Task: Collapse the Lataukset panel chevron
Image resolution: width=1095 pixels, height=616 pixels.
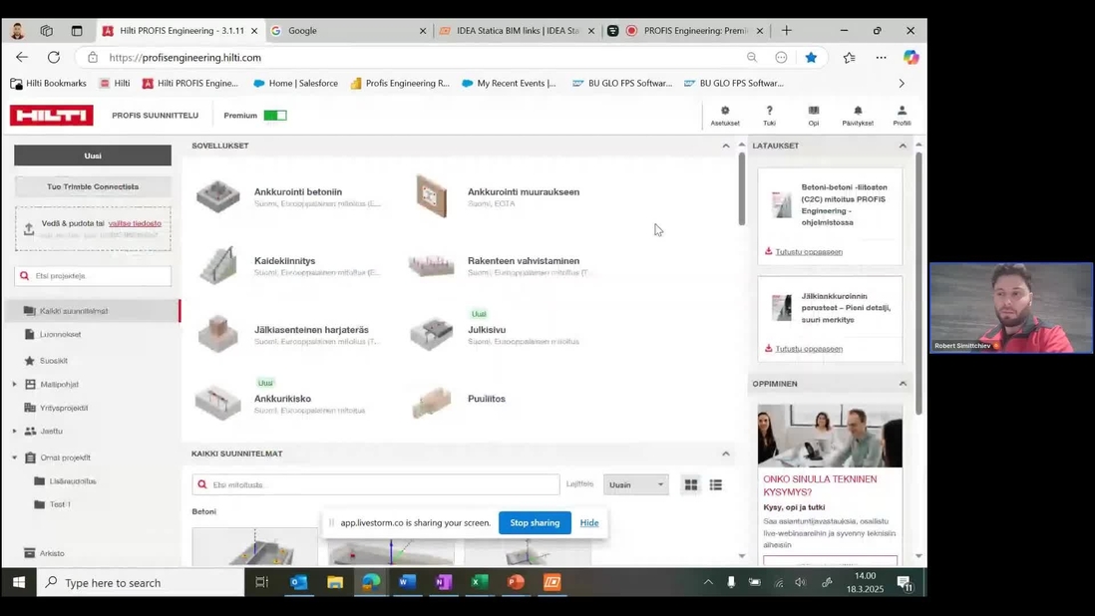Action: 903,146
